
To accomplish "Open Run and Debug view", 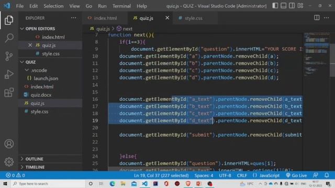I will (9, 74).
